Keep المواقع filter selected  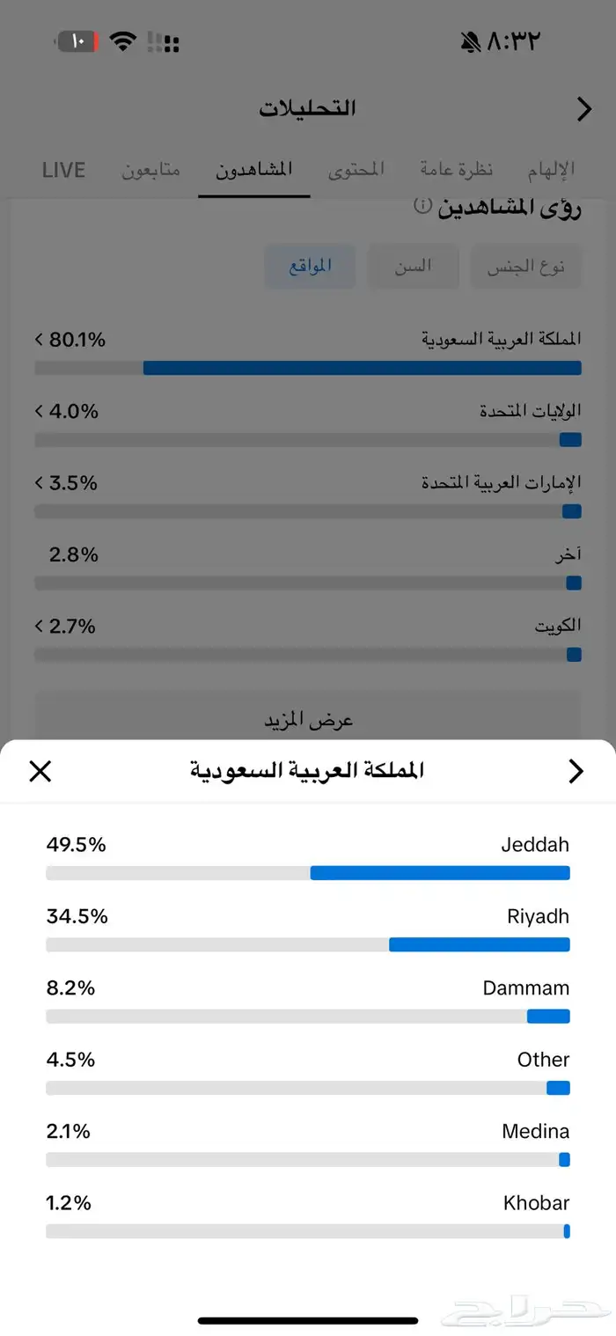coord(310,266)
